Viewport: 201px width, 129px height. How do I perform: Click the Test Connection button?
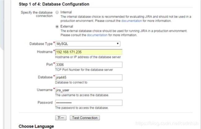coord(85,118)
